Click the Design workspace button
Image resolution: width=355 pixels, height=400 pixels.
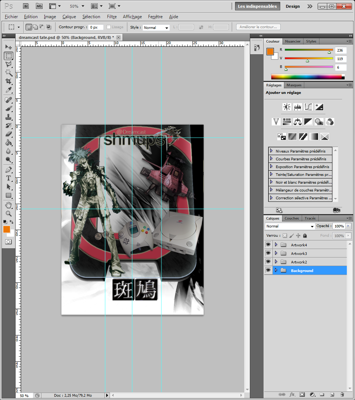click(292, 6)
